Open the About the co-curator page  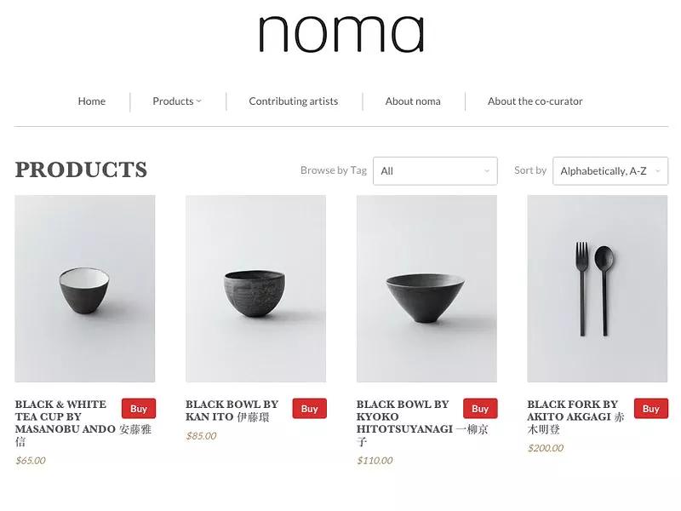pos(535,101)
